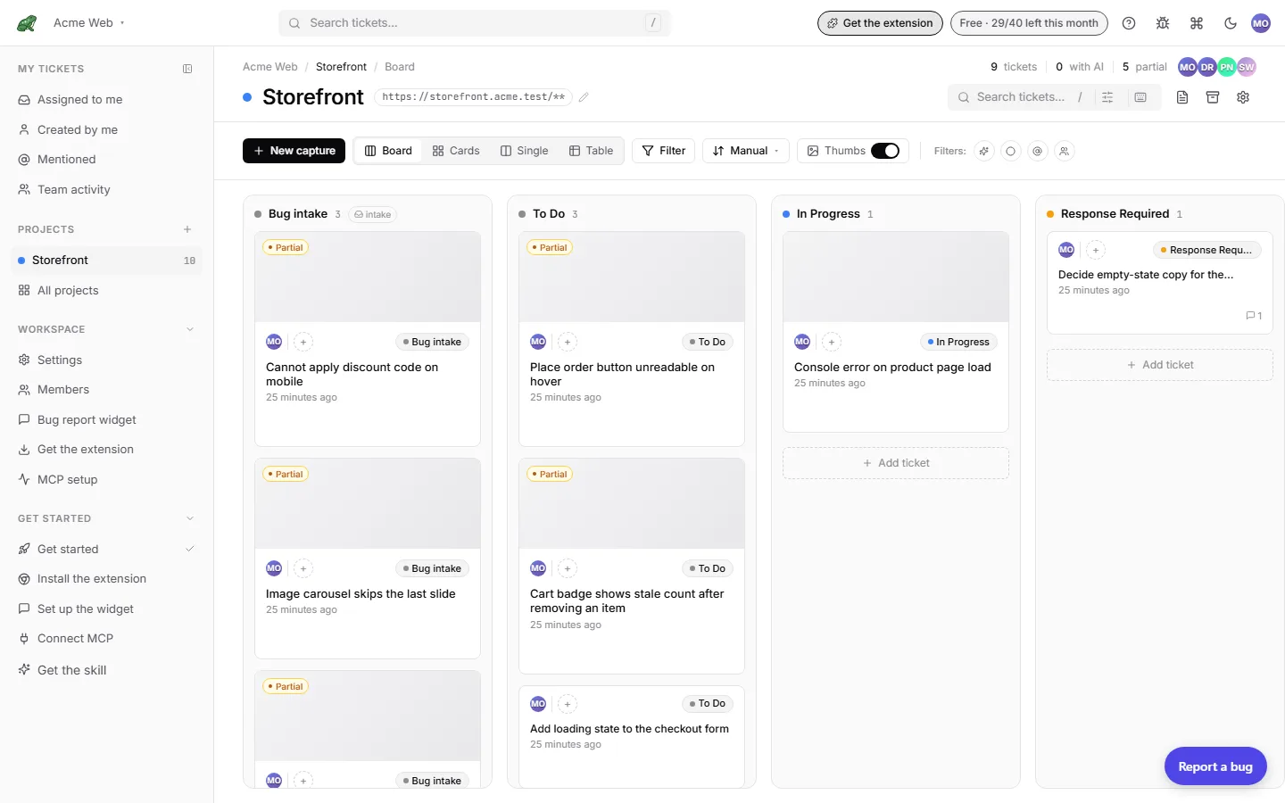Open the command palette icon
The image size is (1285, 803).
[x=1197, y=23]
